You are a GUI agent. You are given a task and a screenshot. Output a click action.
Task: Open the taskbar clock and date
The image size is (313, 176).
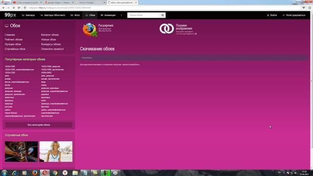[305, 173]
